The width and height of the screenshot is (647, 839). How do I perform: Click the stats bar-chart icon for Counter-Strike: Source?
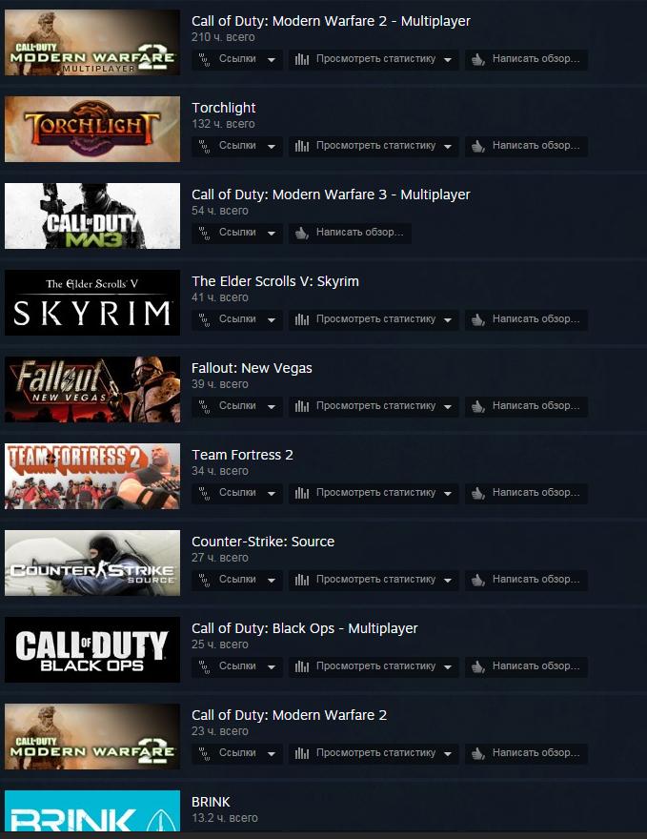pos(302,580)
